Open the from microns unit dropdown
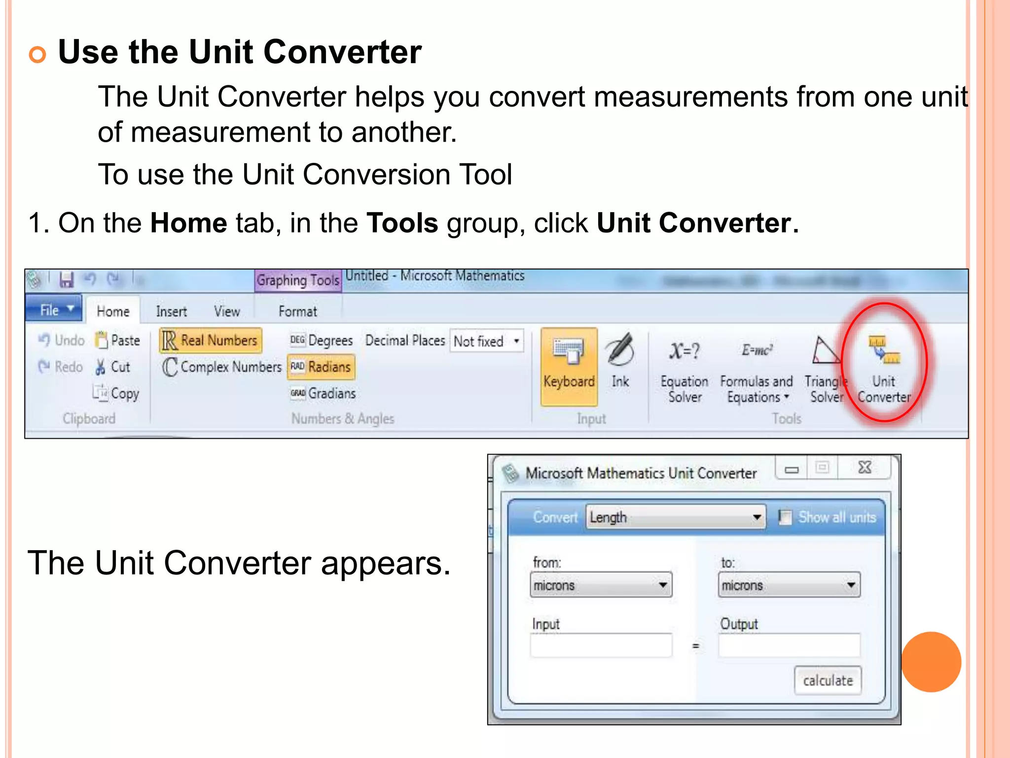This screenshot has width=1010, height=758. 601,585
